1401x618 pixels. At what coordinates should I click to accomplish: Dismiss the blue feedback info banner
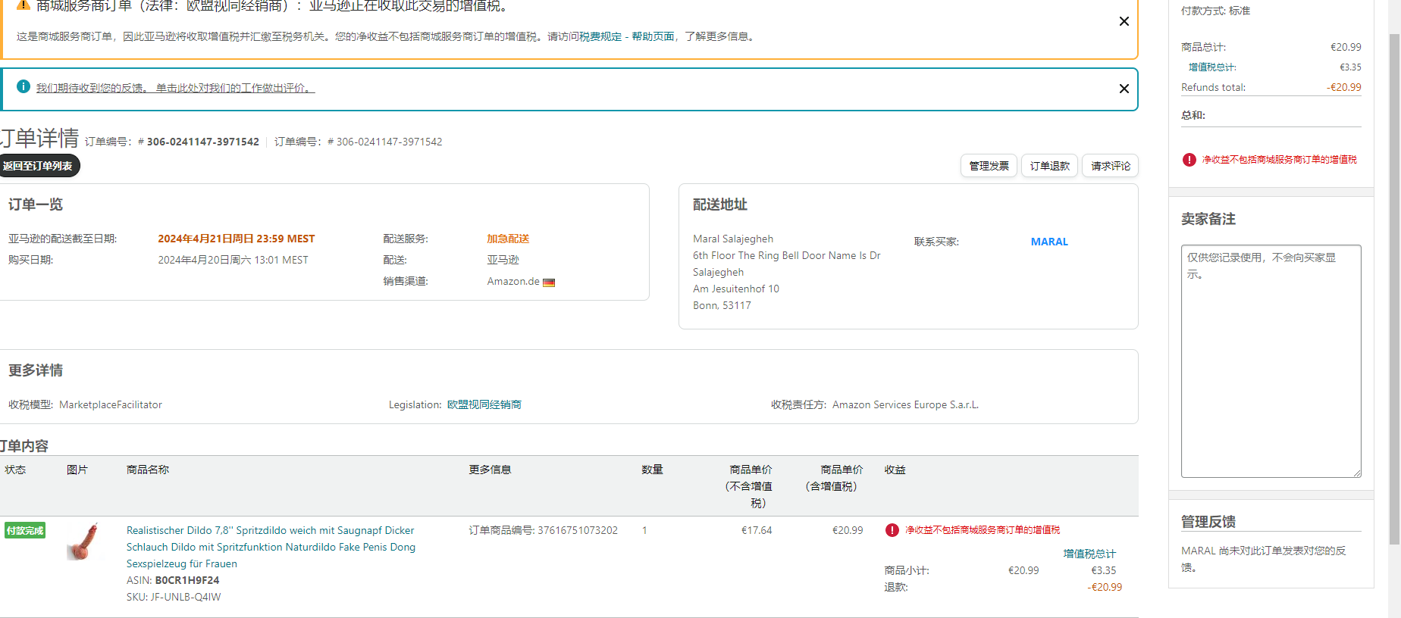1124,89
